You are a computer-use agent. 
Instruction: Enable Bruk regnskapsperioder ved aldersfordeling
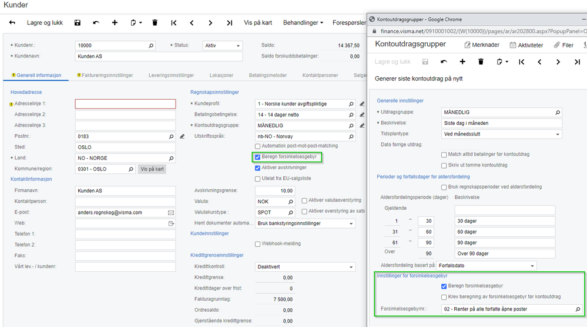(x=444, y=187)
